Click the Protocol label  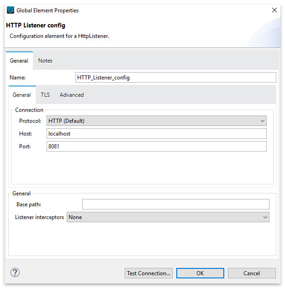30,121
